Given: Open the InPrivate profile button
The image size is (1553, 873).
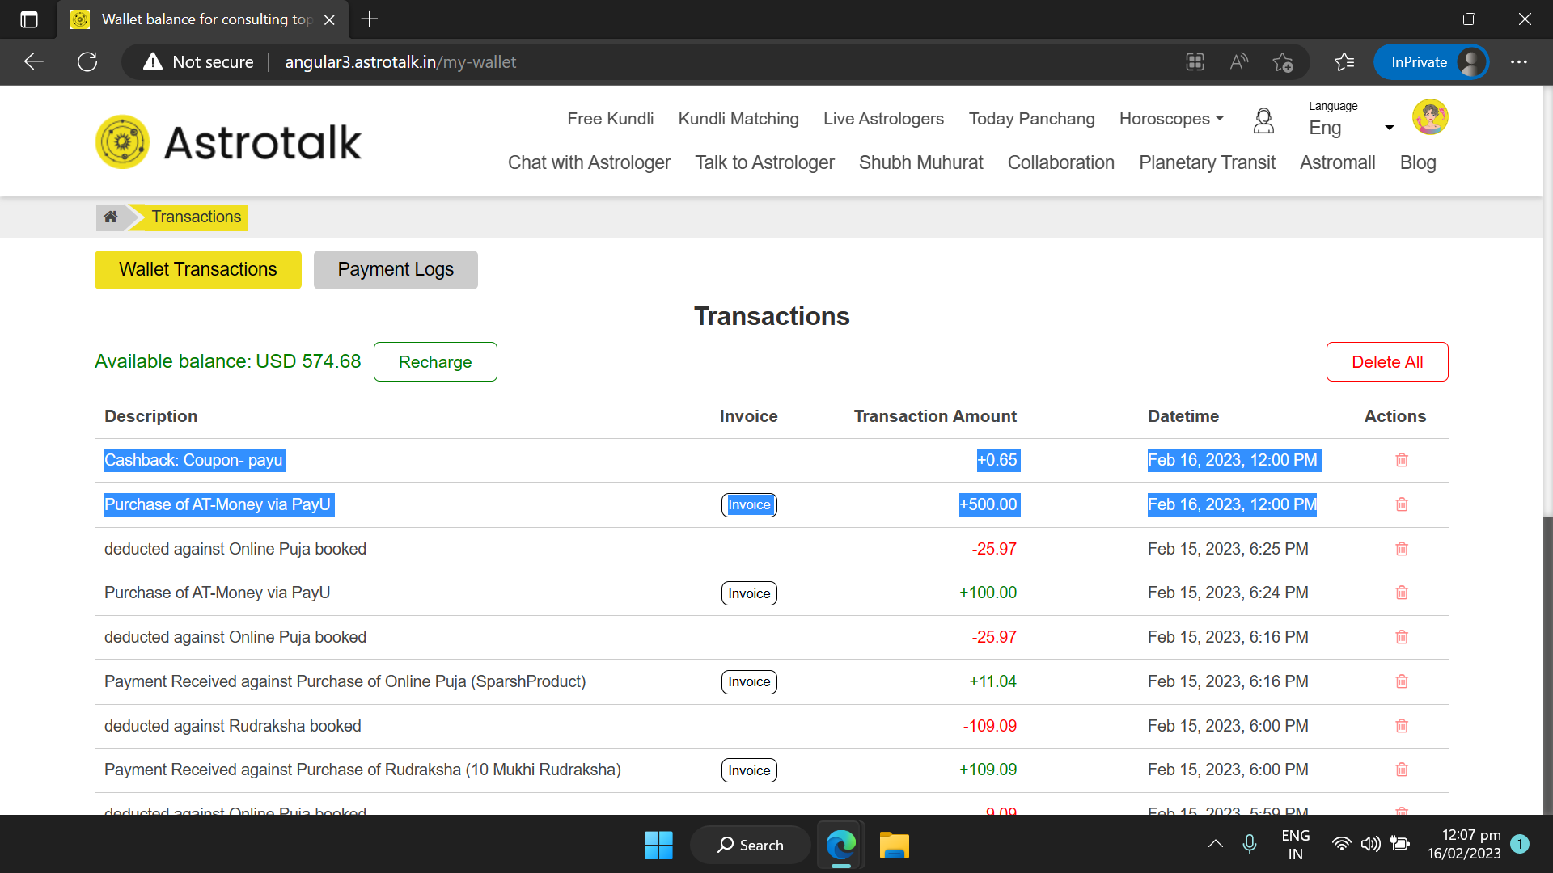Looking at the screenshot, I should pyautogui.click(x=1431, y=62).
